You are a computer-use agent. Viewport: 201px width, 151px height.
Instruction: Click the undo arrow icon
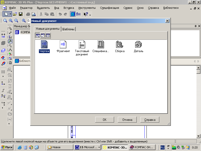point(60,14)
